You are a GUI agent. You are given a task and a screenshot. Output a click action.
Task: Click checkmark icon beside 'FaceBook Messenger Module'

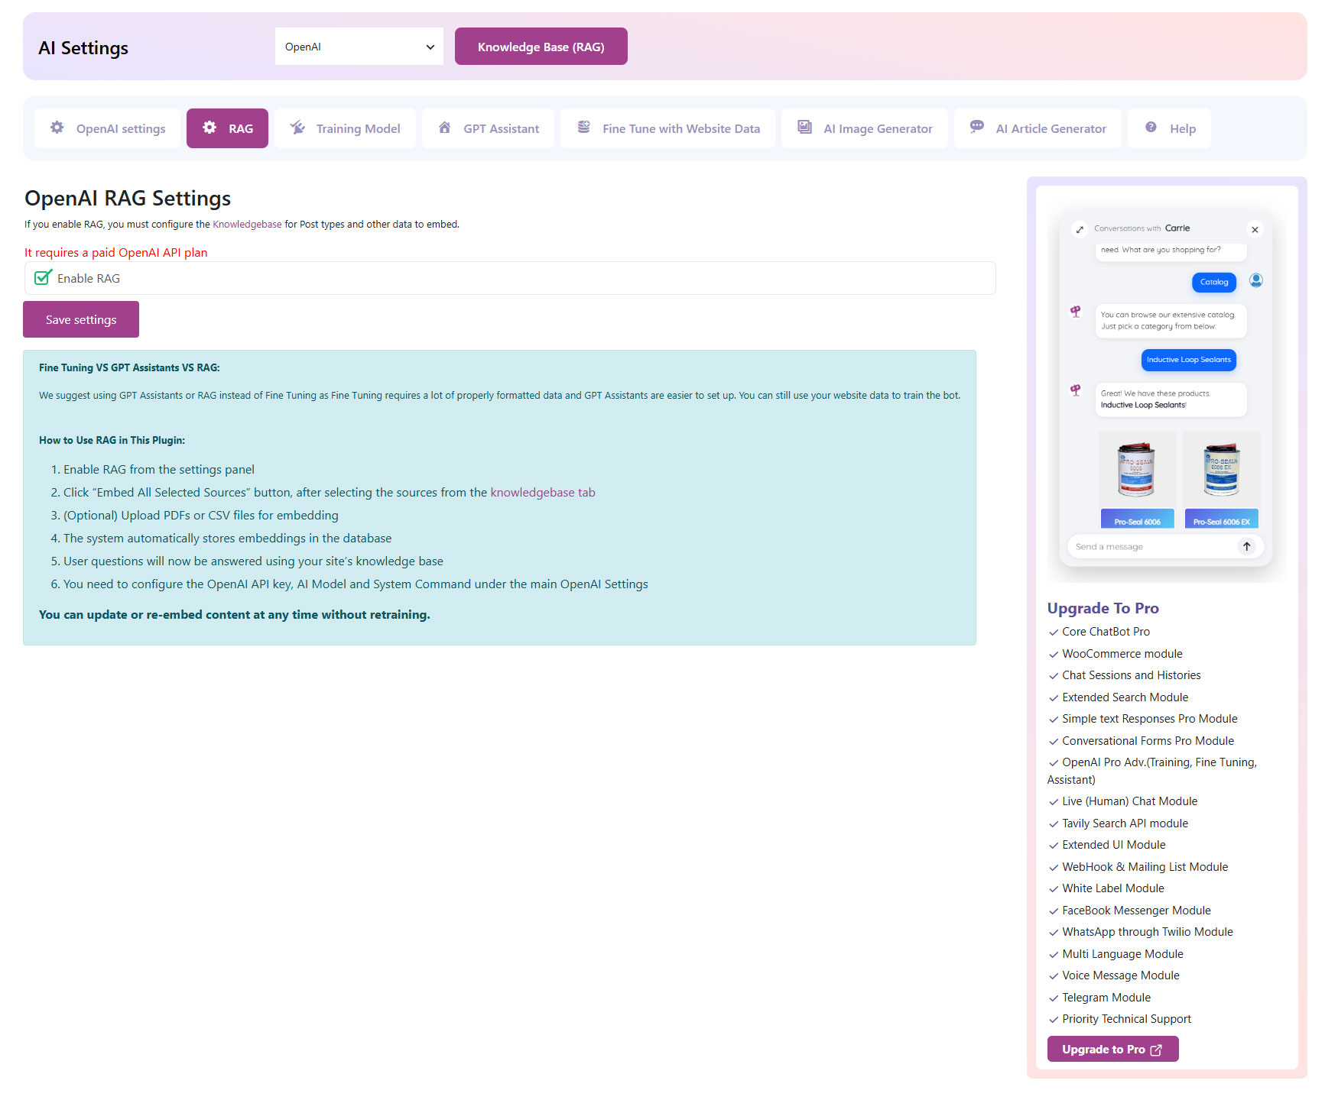1054,911
